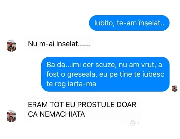Click the word "greseala" in blue bubble
180x139 pixels.
click(x=82, y=75)
